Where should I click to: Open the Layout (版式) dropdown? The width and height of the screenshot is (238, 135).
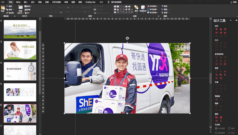tap(28, 6)
